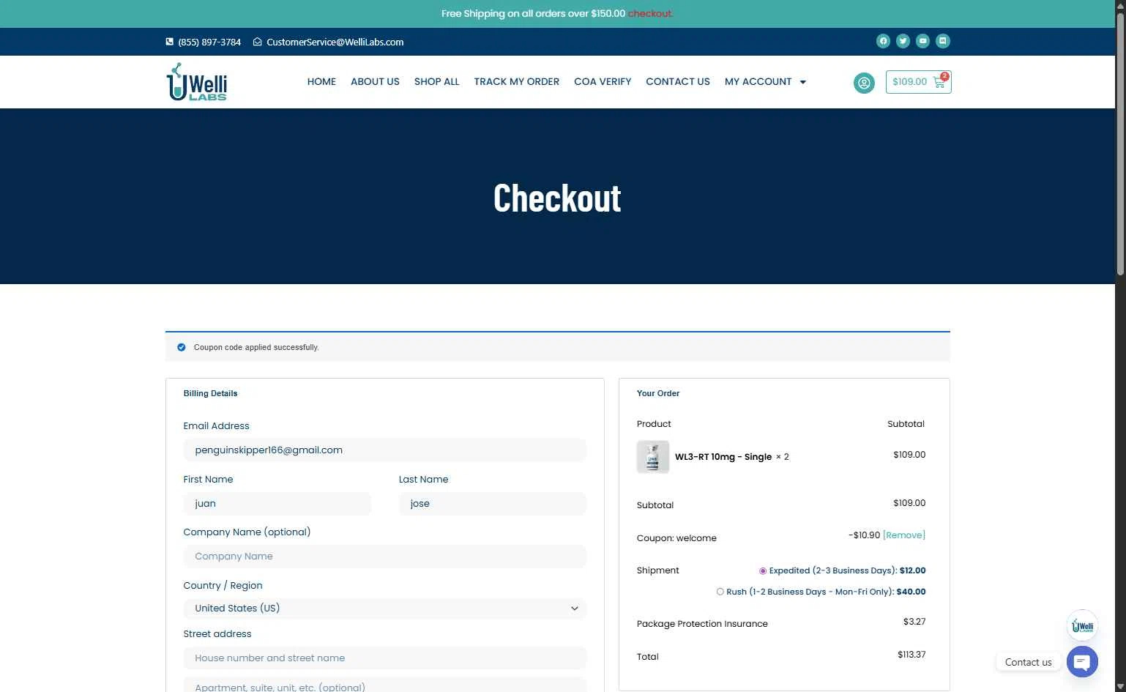Open the YouTube social icon
This screenshot has height=692, width=1126.
tap(923, 41)
